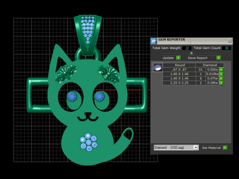Click the 0.010tw weight cell
This screenshot has height=179, width=239.
click(x=212, y=74)
